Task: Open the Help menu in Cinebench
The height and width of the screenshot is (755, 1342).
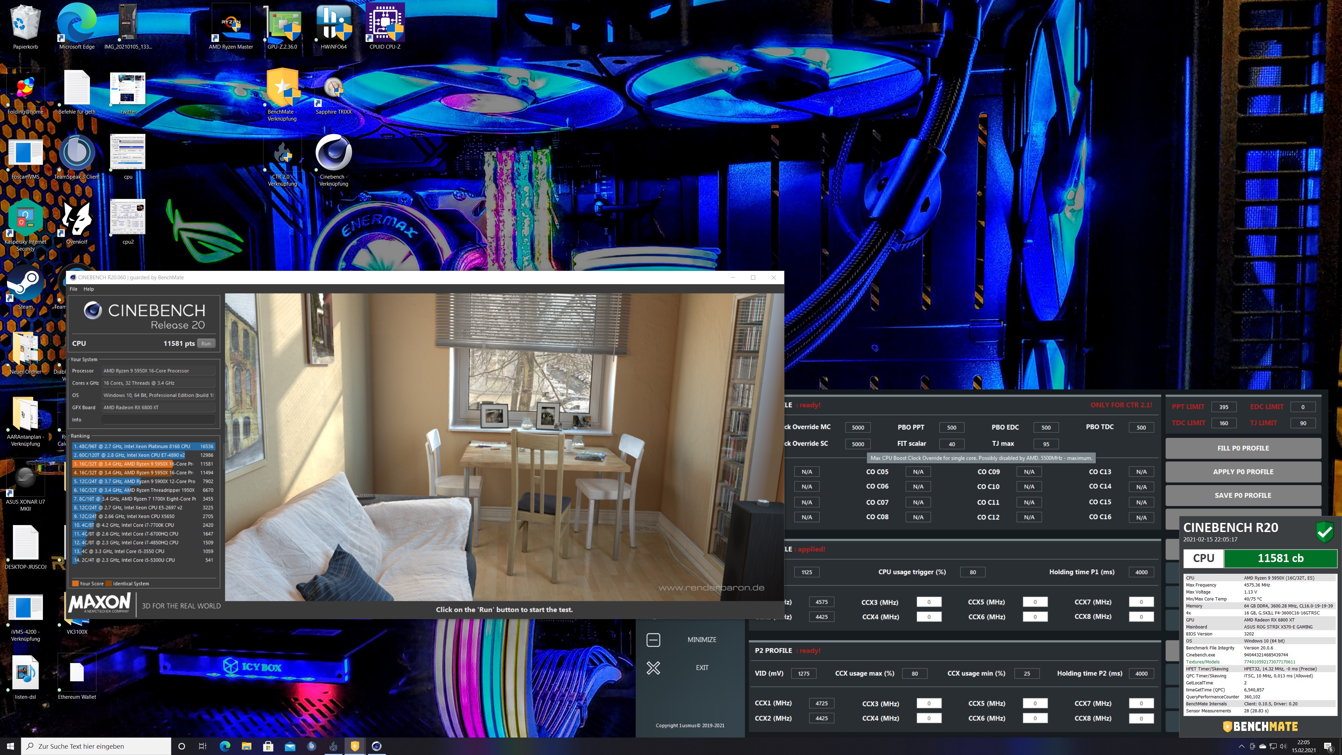Action: point(88,289)
